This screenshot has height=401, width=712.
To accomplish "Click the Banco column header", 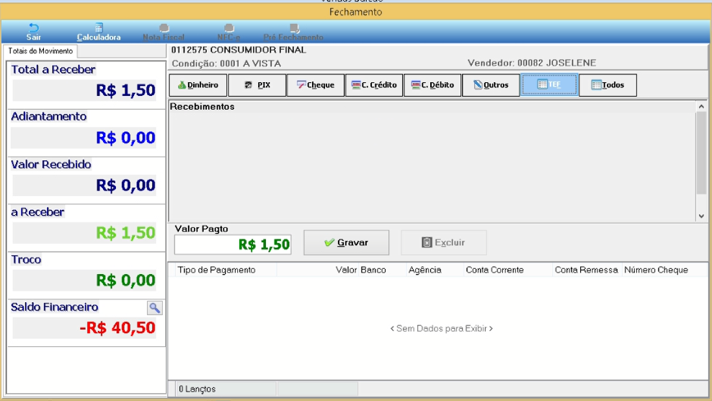I will (x=382, y=270).
